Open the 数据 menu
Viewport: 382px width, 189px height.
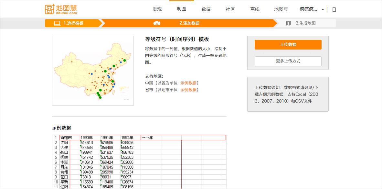pyautogui.click(x=206, y=9)
